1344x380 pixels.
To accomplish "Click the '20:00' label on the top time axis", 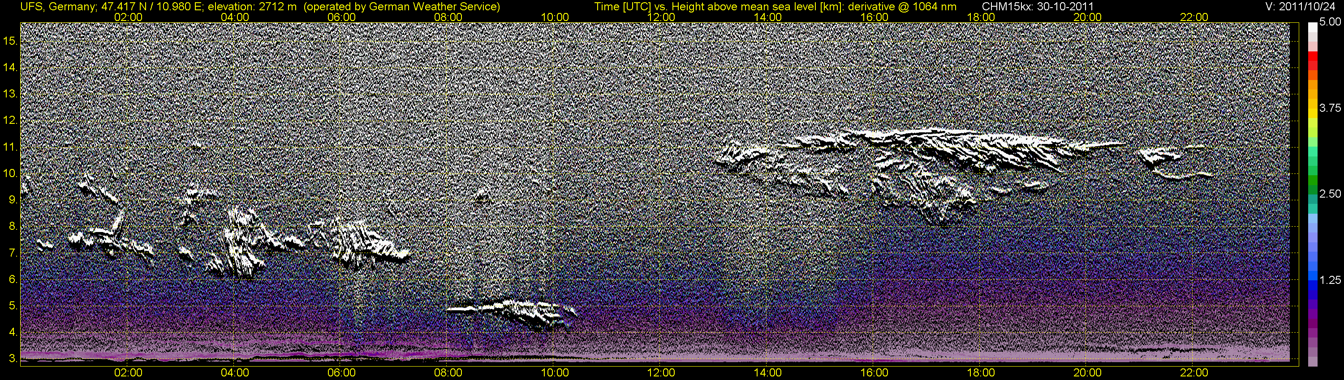I will click(1088, 17).
